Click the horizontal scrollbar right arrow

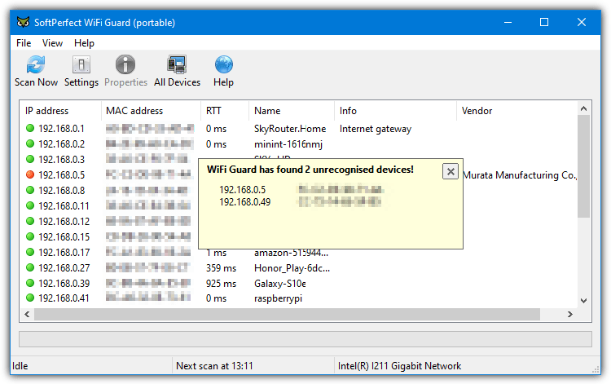[x=570, y=314]
